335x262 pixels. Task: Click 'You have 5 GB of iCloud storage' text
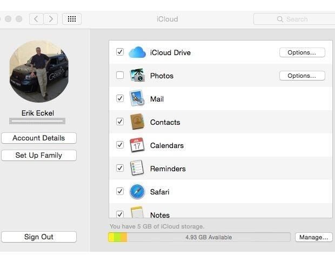[x=157, y=226]
